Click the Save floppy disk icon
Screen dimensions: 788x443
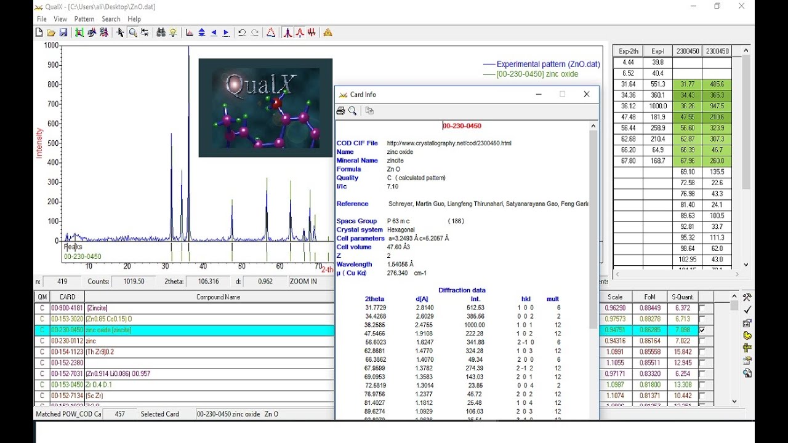click(63, 33)
